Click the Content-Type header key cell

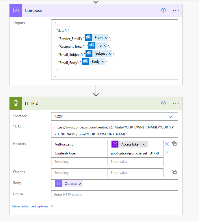(79, 153)
